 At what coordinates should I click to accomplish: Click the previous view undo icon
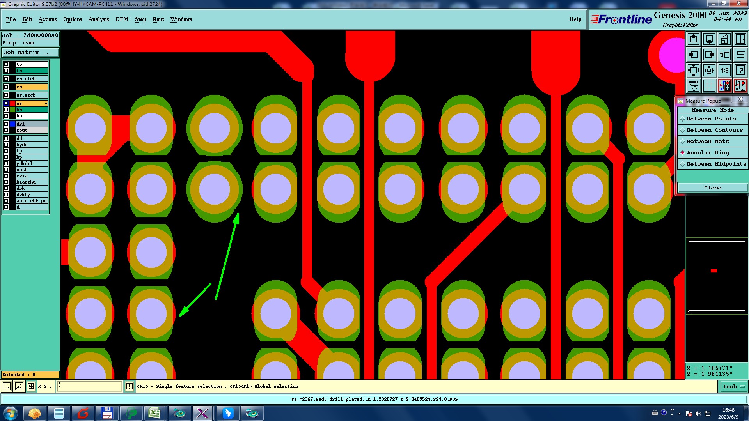(x=724, y=55)
